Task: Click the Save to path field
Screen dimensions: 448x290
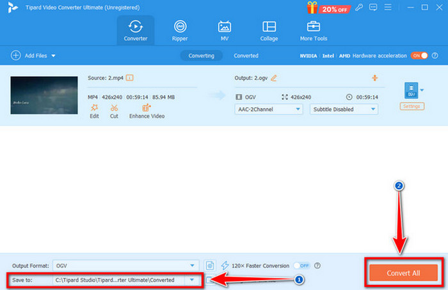Action: pos(119,280)
